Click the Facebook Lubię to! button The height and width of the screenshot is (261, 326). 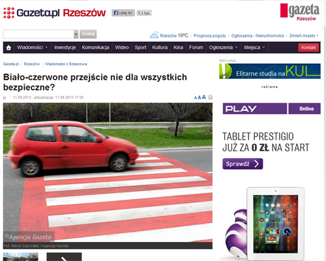coord(123,13)
